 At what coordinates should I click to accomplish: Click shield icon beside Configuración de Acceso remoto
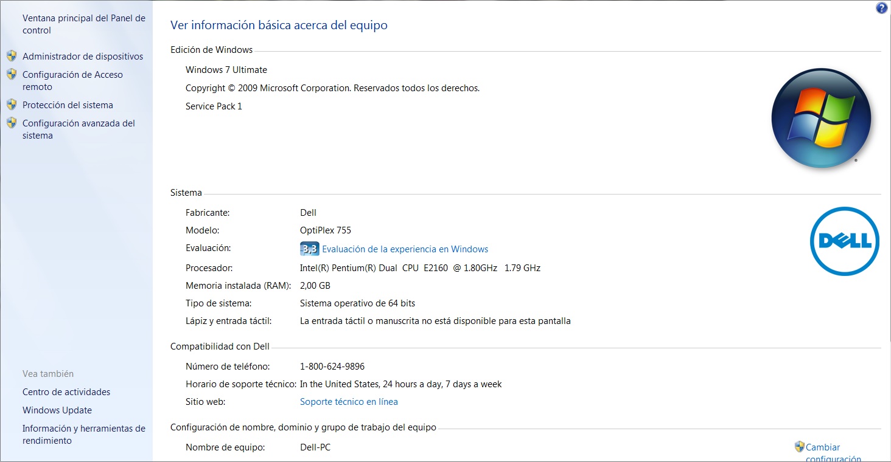click(x=12, y=74)
